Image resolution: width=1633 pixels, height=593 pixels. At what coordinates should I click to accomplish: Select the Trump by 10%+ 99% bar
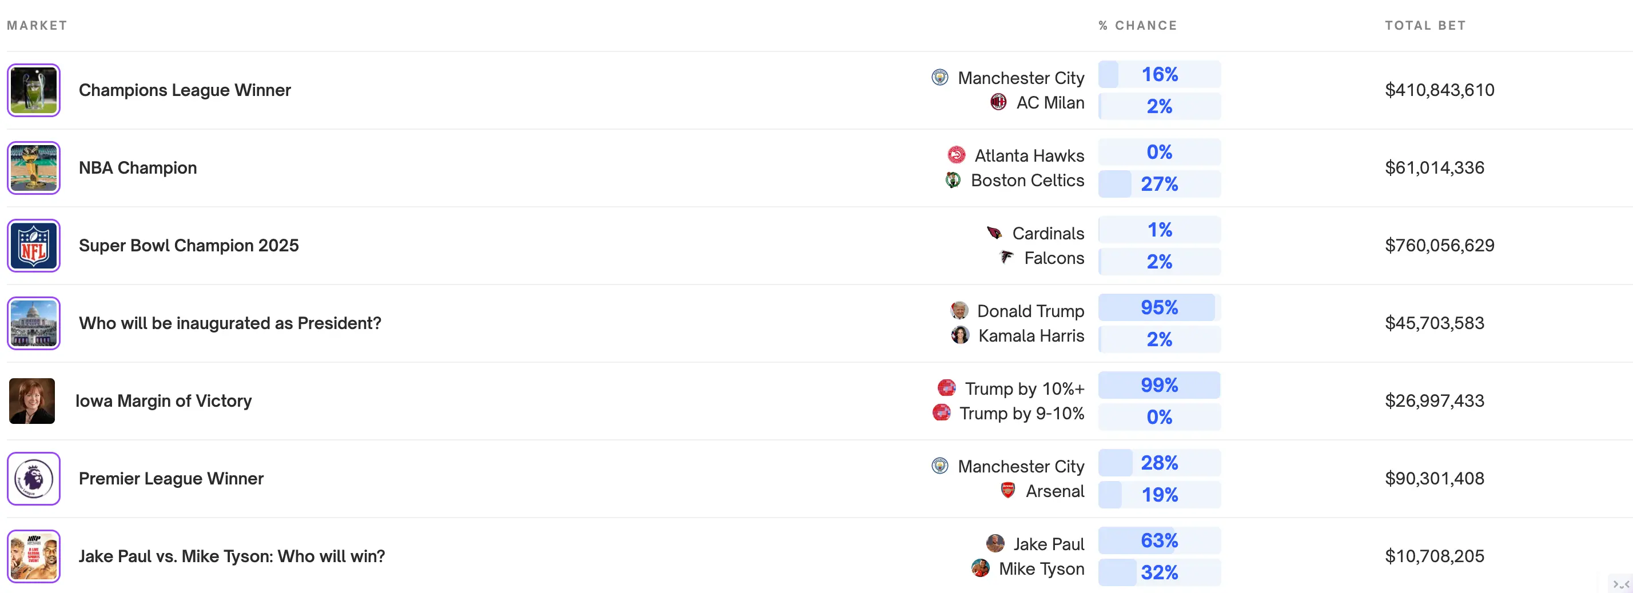point(1159,385)
